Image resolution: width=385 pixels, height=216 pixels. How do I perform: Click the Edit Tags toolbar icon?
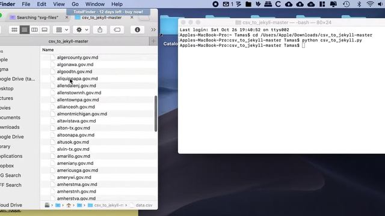coord(117,30)
